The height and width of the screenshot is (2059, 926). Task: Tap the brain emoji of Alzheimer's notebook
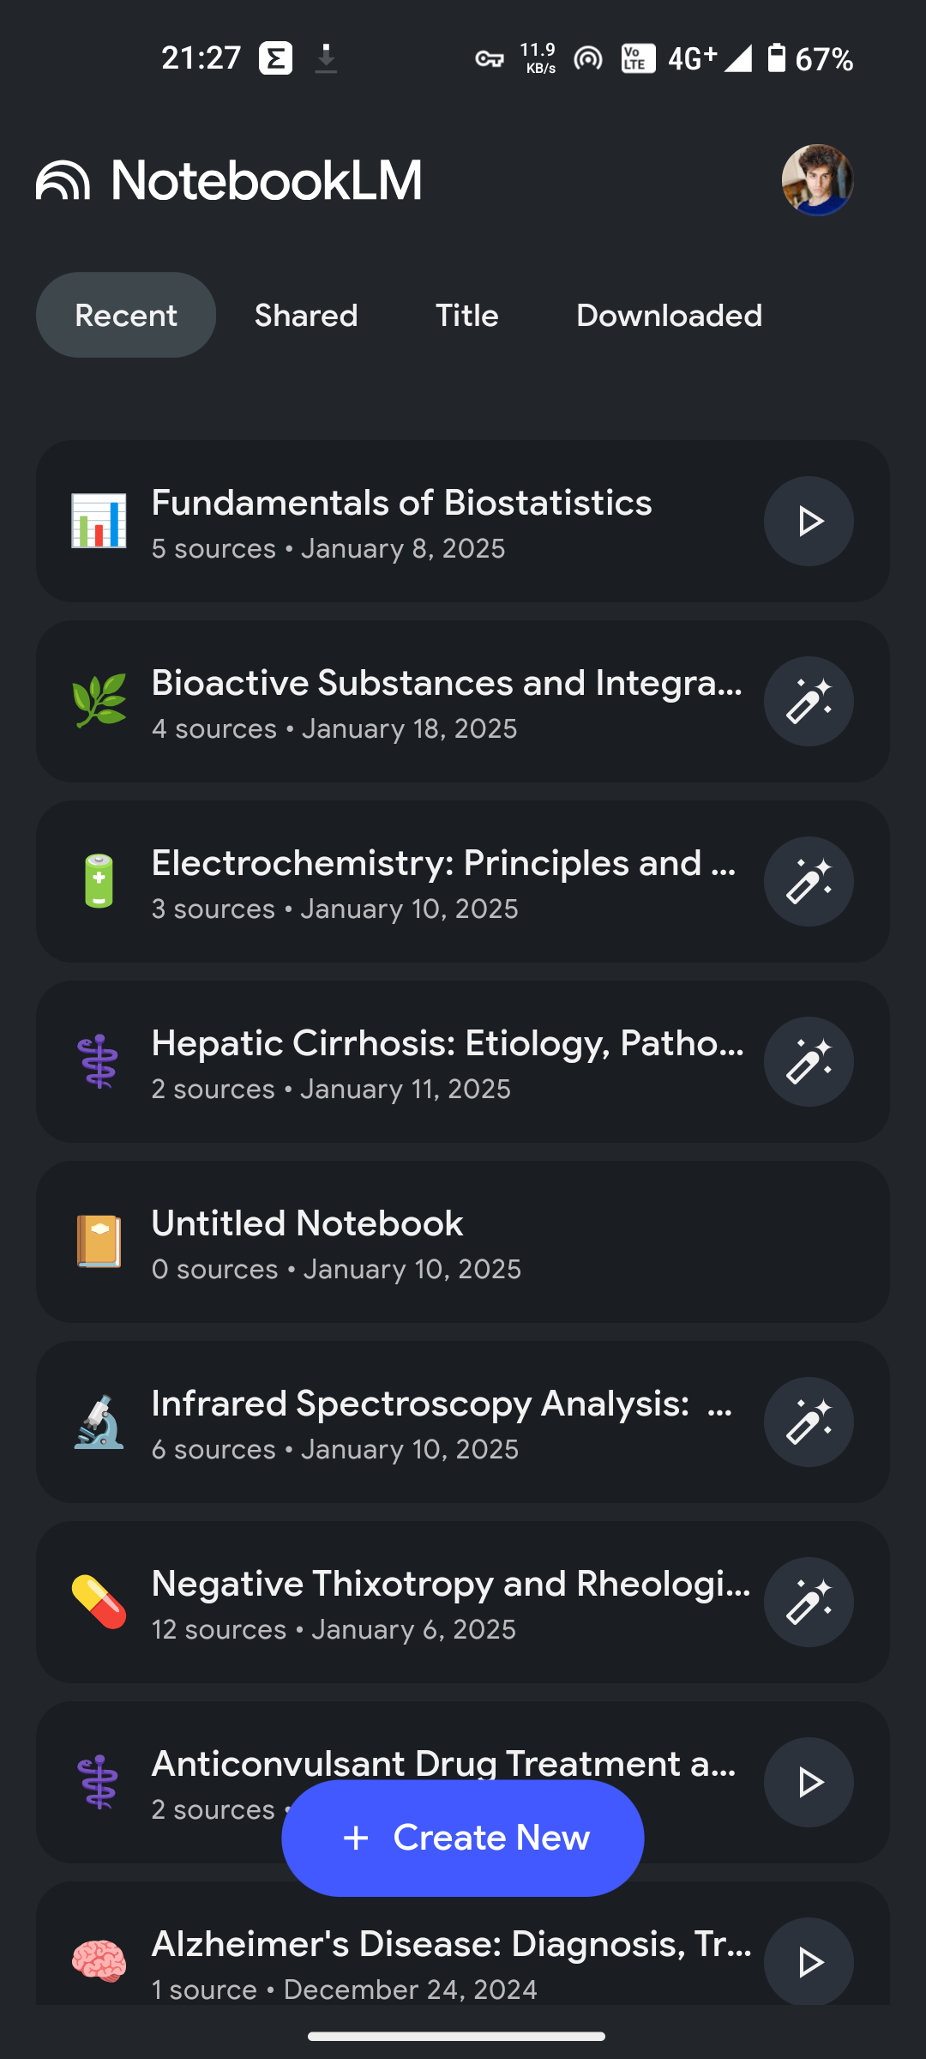(x=99, y=1962)
